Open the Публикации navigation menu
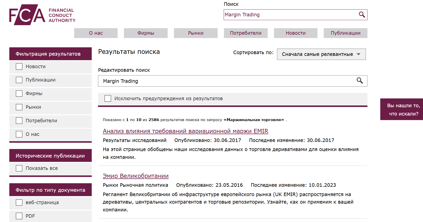Image resolution: width=423 pixels, height=222 pixels. click(346, 33)
